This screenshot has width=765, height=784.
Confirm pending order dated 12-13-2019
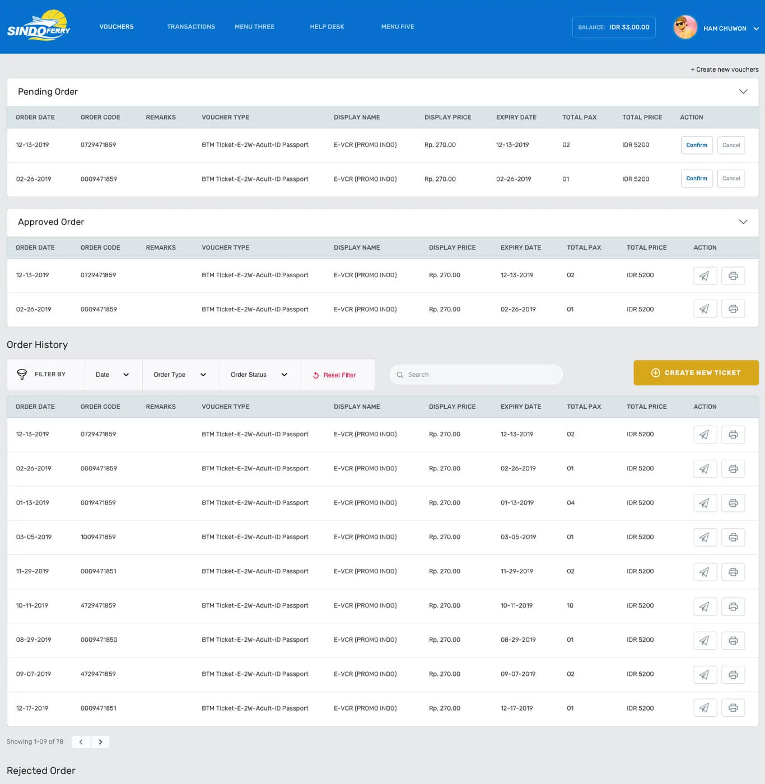[x=696, y=145]
